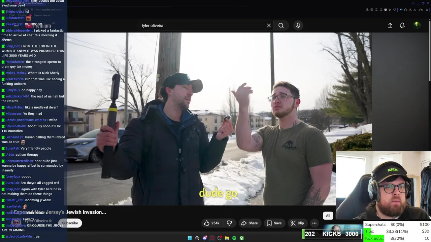Click the KICKS 3000 goal progress bar

(x=332, y=234)
